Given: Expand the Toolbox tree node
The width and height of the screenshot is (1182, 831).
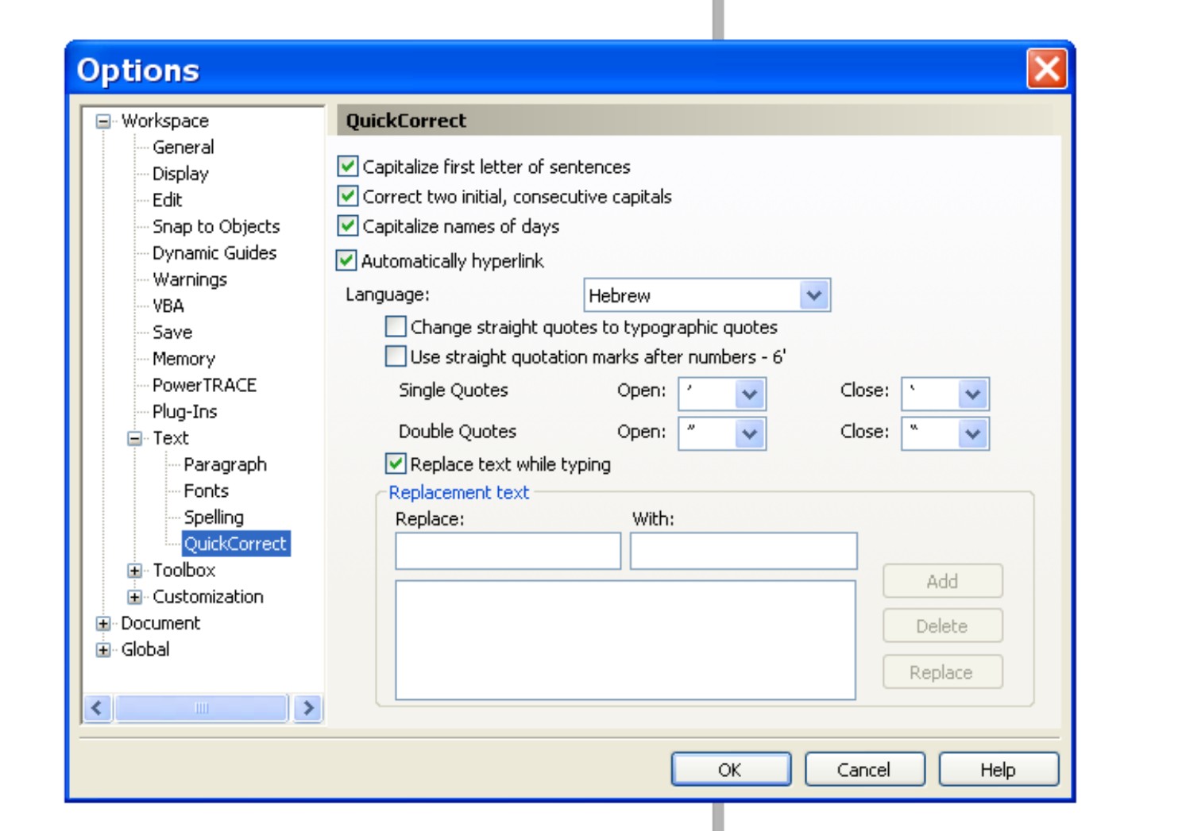Looking at the screenshot, I should pyautogui.click(x=135, y=571).
